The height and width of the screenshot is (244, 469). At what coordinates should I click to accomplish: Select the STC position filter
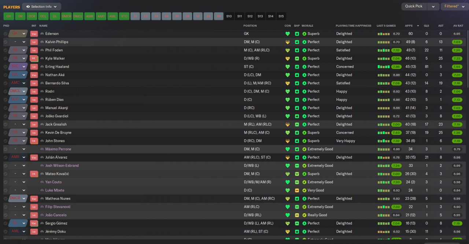(124, 16)
